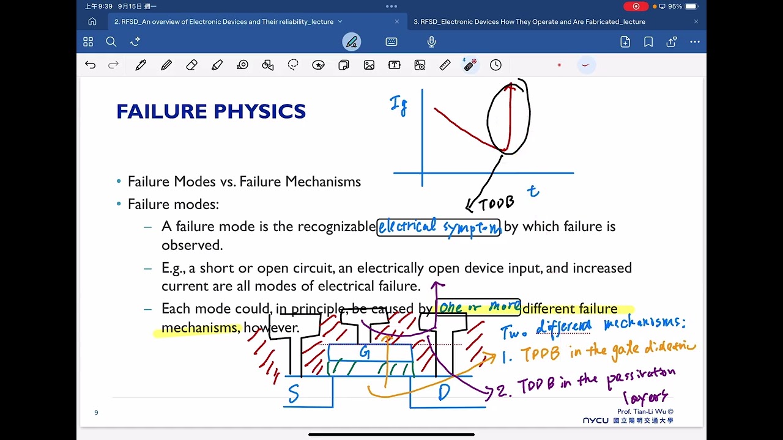This screenshot has height=440, width=783.
Task: Open the search tool
Action: pyautogui.click(x=111, y=42)
